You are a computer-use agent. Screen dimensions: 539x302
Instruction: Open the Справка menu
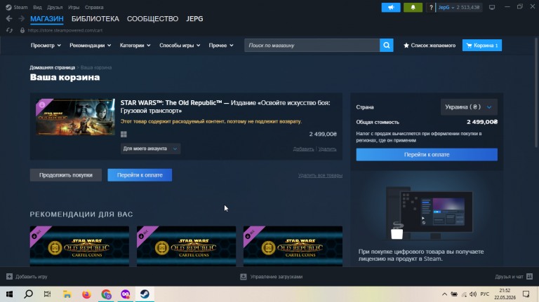(x=94, y=7)
